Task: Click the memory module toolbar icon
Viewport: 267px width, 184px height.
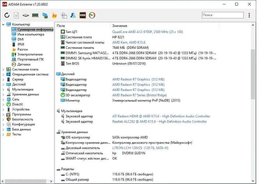Action: point(35,15)
